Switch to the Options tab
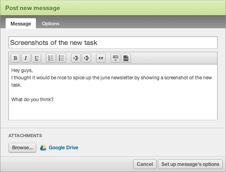This screenshot has width=226, height=172. 50,24
